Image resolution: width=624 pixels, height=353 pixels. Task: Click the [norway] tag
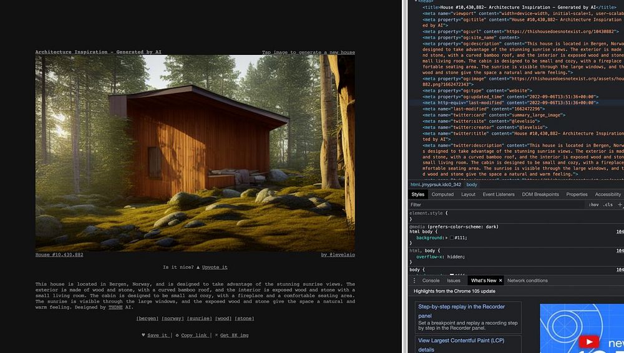point(173,318)
